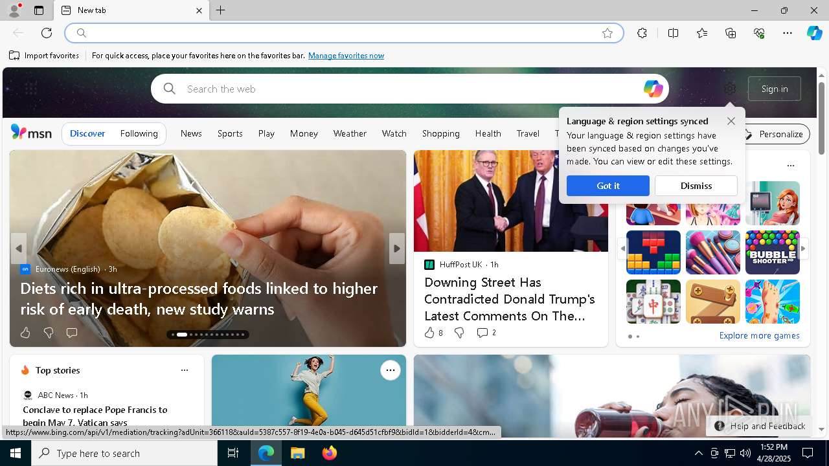Open the Play menu item
Screen dimensions: 829x466
click(266, 133)
